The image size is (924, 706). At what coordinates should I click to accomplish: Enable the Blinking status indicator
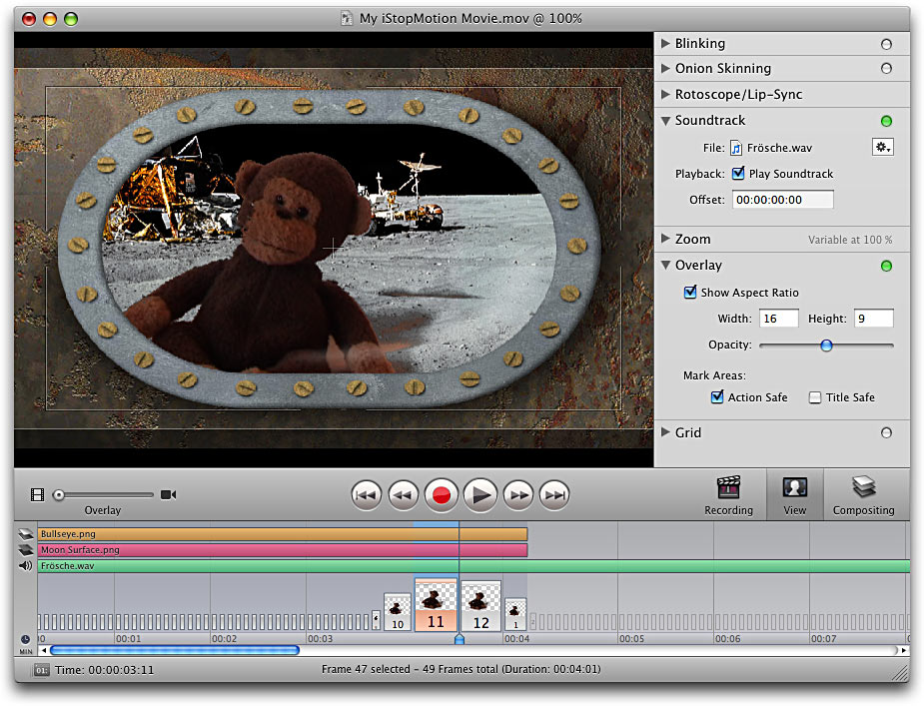(x=886, y=44)
